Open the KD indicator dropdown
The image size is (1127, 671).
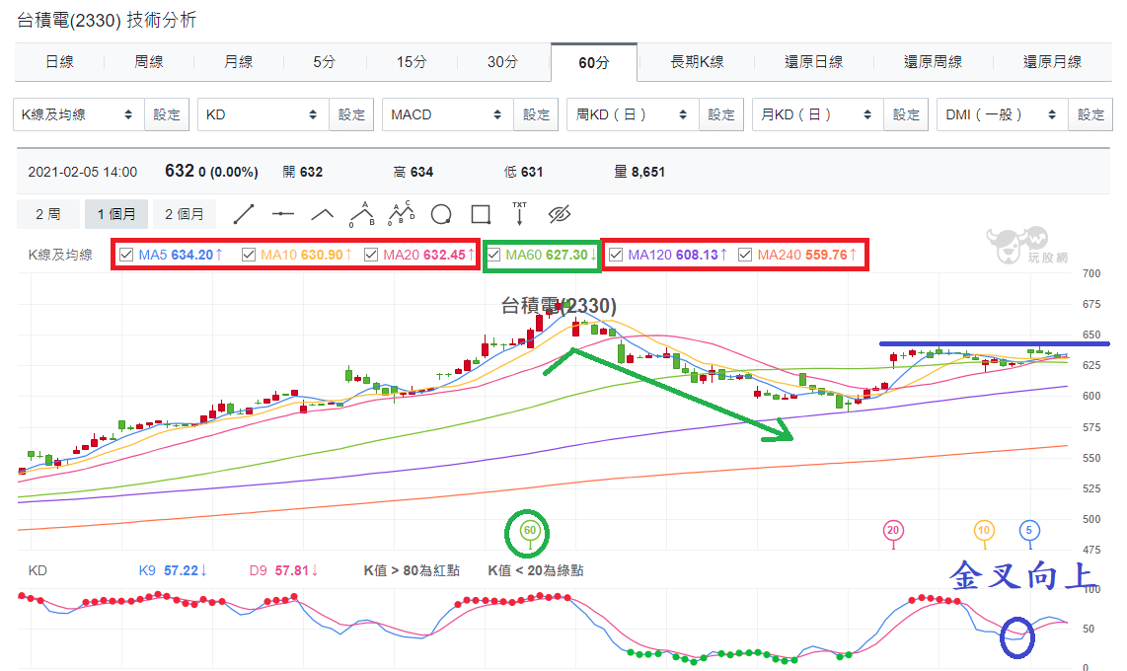tap(263, 114)
